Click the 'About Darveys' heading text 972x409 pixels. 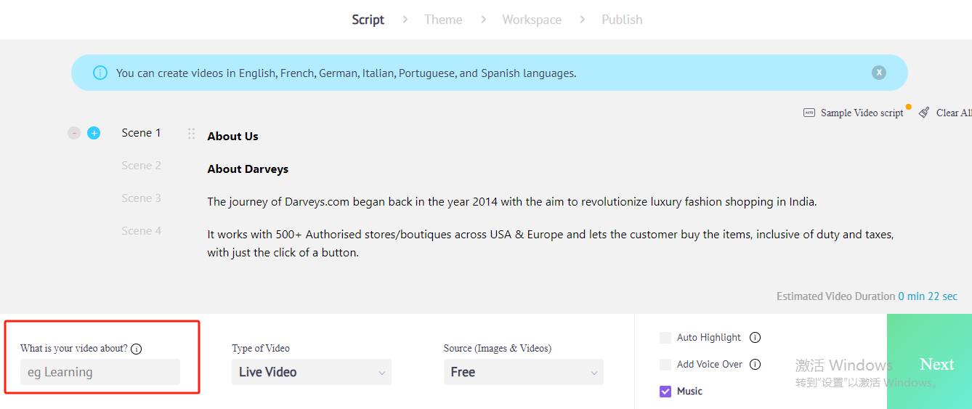[x=248, y=169]
